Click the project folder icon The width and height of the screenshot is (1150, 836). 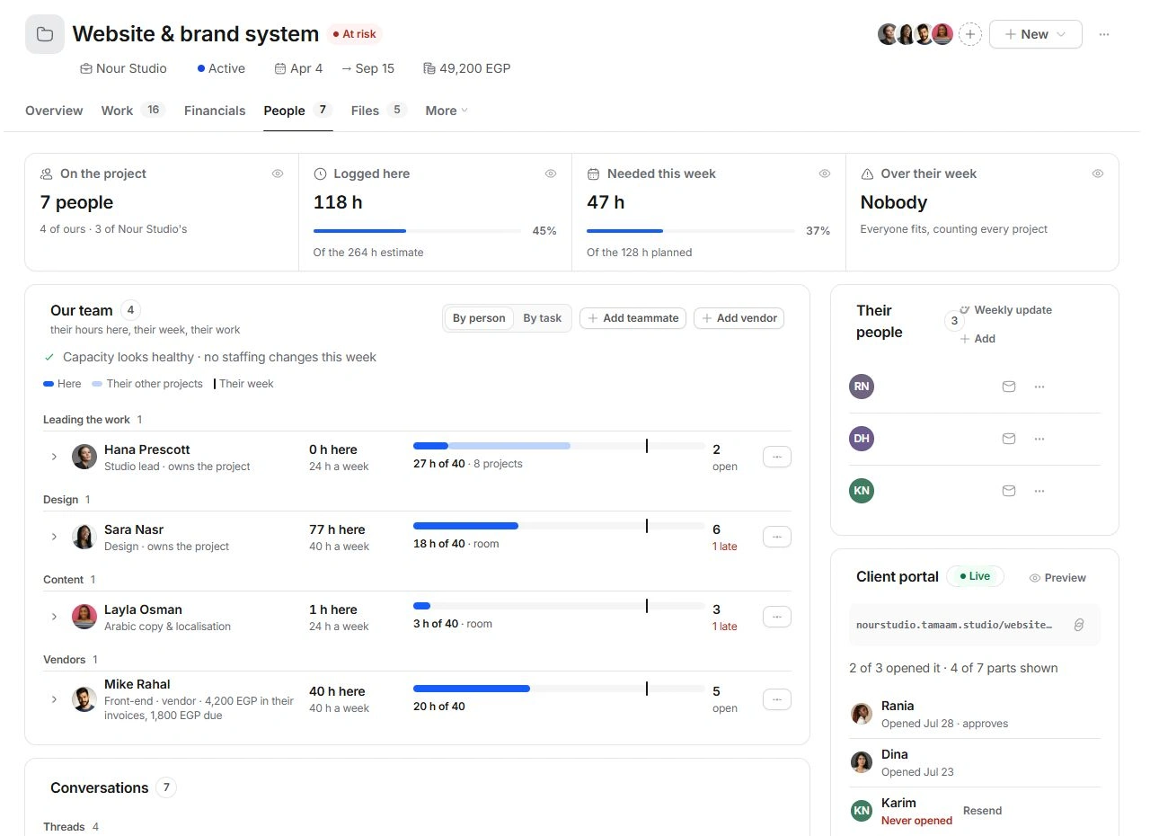tap(44, 34)
